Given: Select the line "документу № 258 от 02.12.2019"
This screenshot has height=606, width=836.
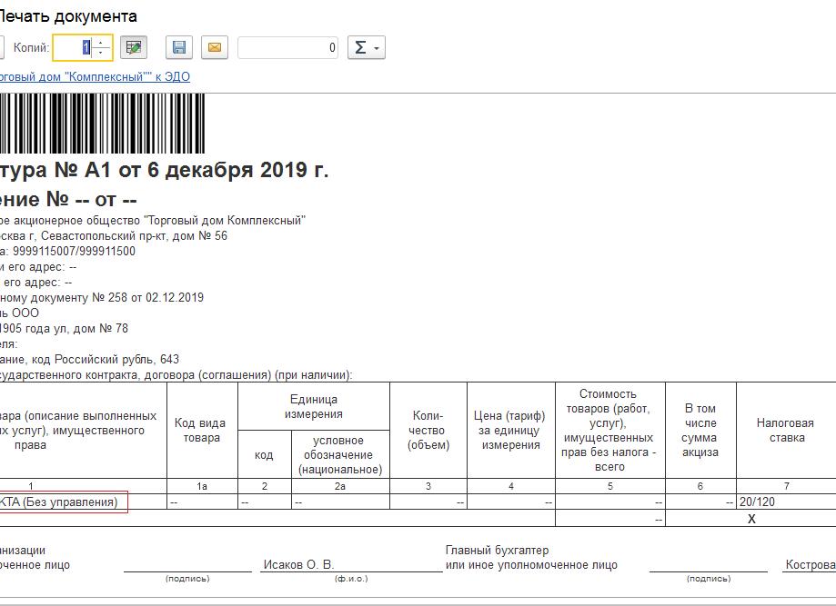Looking at the screenshot, I should [102, 298].
